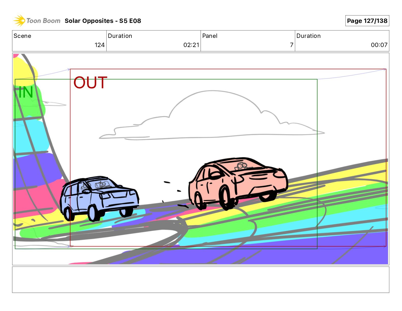Click the red 'OUT' camera frame label
Image resolution: width=402 pixels, height=311 pixels.
(90, 83)
